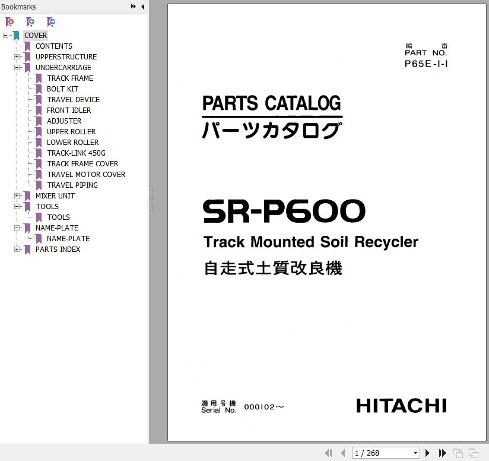Expand the MIXER UNIT bookmark
Viewport: 489px width, 461px height.
(17, 196)
